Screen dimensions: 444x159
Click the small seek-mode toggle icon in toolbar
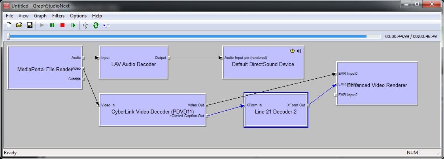coord(106,26)
